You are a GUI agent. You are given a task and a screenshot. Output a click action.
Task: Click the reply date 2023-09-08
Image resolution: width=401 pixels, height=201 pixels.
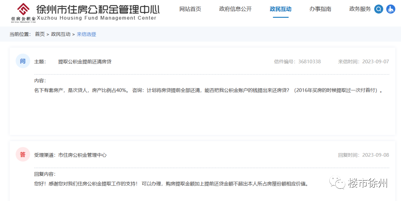pos(375,155)
